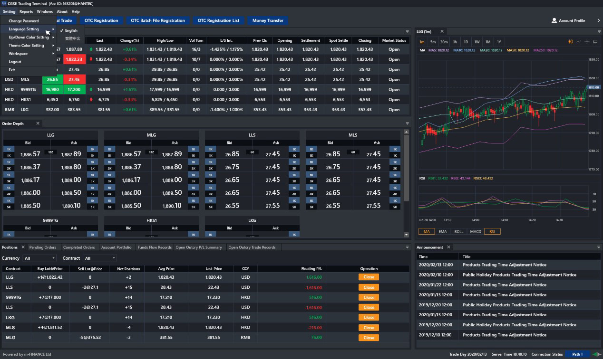Select the 1D chart timeframe

pos(466,42)
